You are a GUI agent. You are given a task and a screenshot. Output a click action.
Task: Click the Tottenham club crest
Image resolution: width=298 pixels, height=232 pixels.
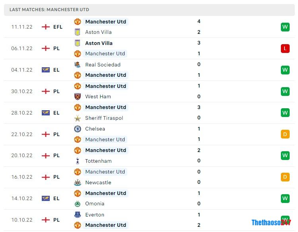pos(78,161)
